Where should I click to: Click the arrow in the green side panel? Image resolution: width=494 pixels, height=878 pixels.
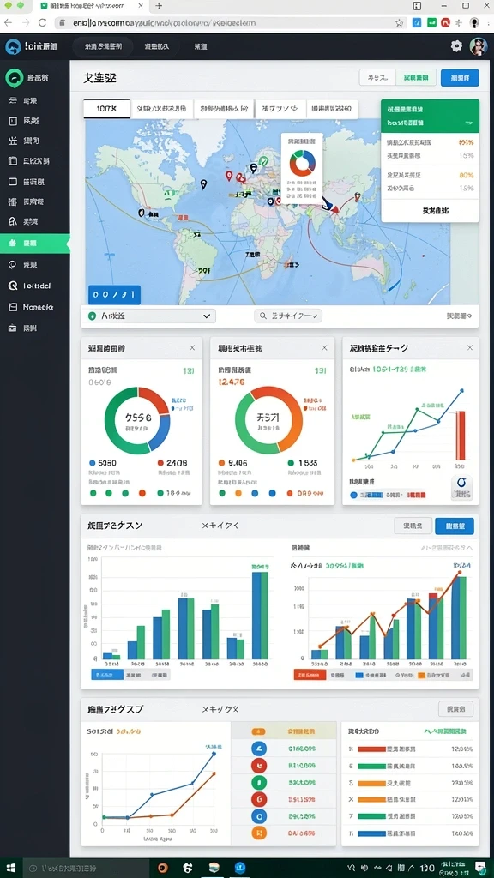coord(469,123)
